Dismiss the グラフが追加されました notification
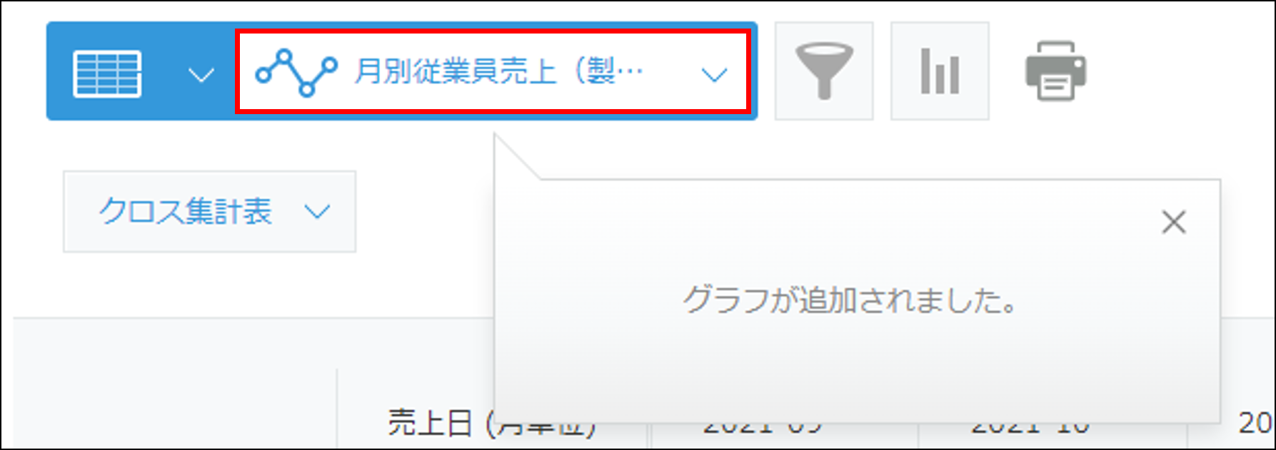This screenshot has height=450, width=1276. (x=1174, y=223)
